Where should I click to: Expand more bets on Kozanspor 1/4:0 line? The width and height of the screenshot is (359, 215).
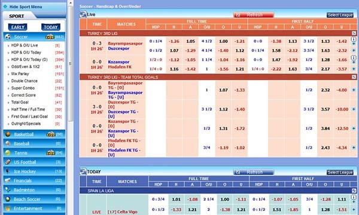(x=354, y=69)
